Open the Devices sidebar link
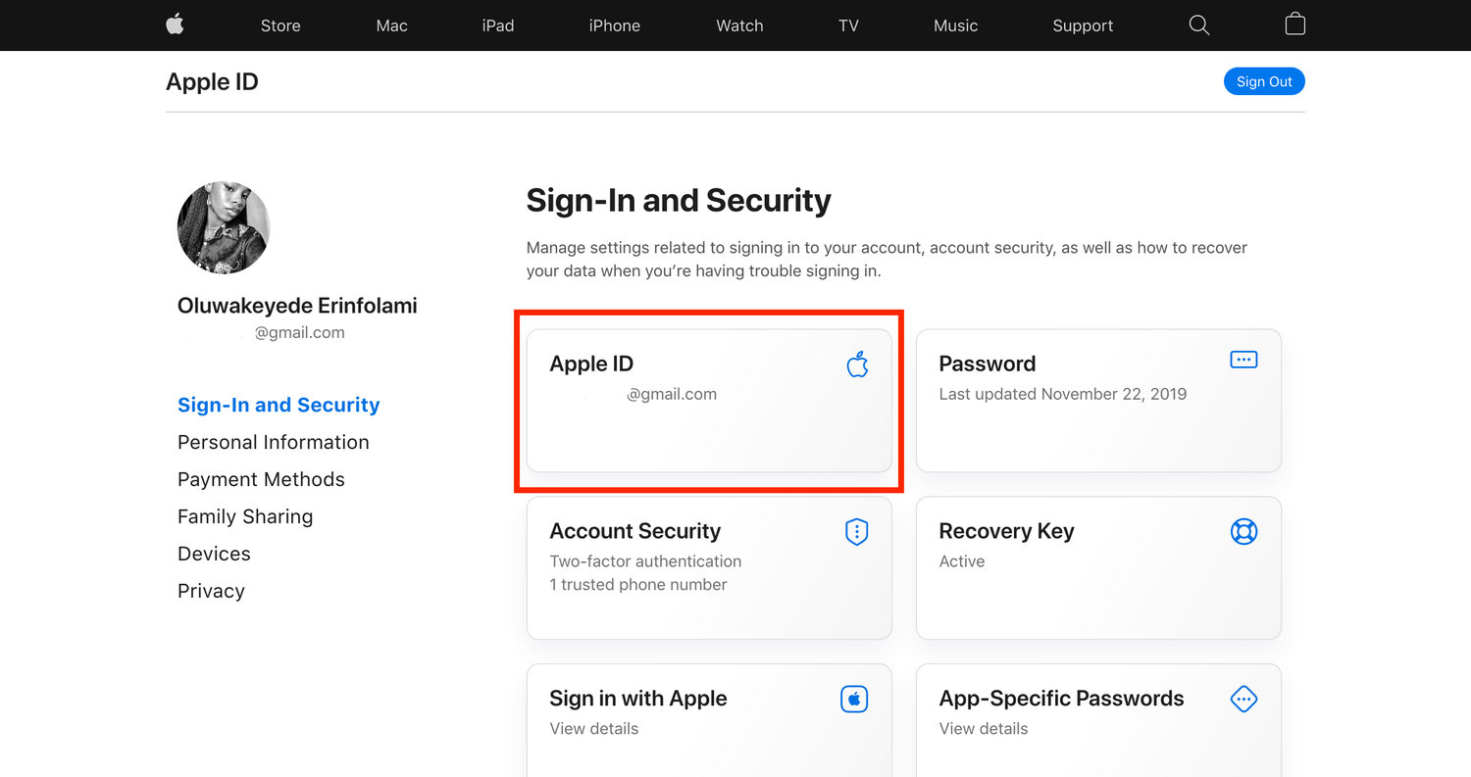The width and height of the screenshot is (1471, 777). tap(214, 554)
